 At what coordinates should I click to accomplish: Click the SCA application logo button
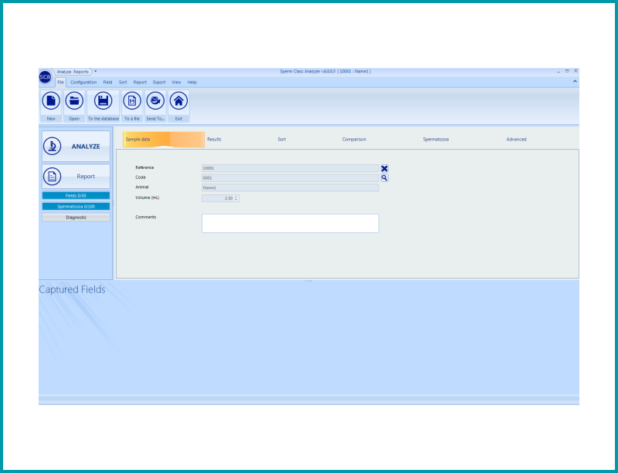pyautogui.click(x=45, y=77)
